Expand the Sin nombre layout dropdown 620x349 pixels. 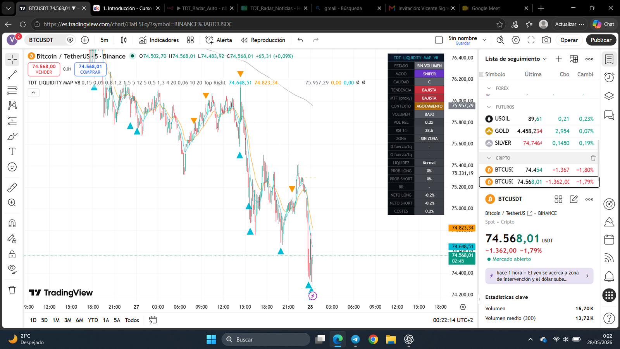(484, 40)
